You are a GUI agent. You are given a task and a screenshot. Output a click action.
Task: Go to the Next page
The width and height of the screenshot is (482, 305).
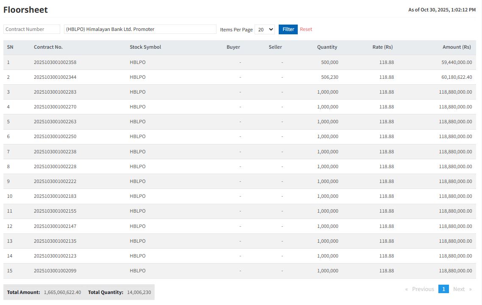point(459,289)
